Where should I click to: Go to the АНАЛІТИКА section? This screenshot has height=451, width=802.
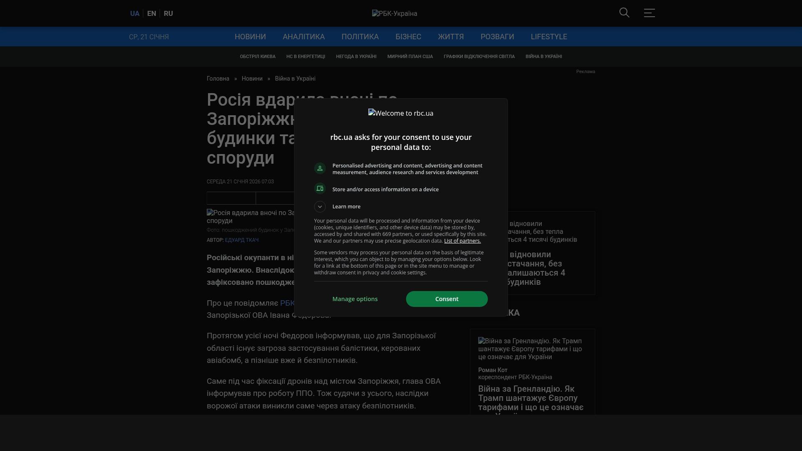(x=304, y=37)
